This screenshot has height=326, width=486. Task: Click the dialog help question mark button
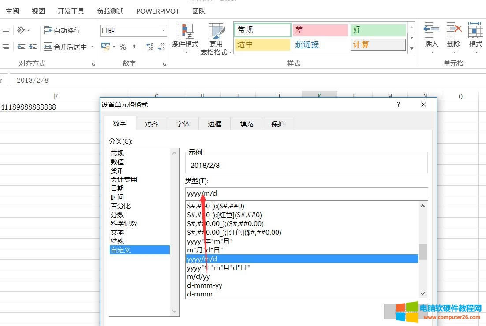tap(398, 104)
